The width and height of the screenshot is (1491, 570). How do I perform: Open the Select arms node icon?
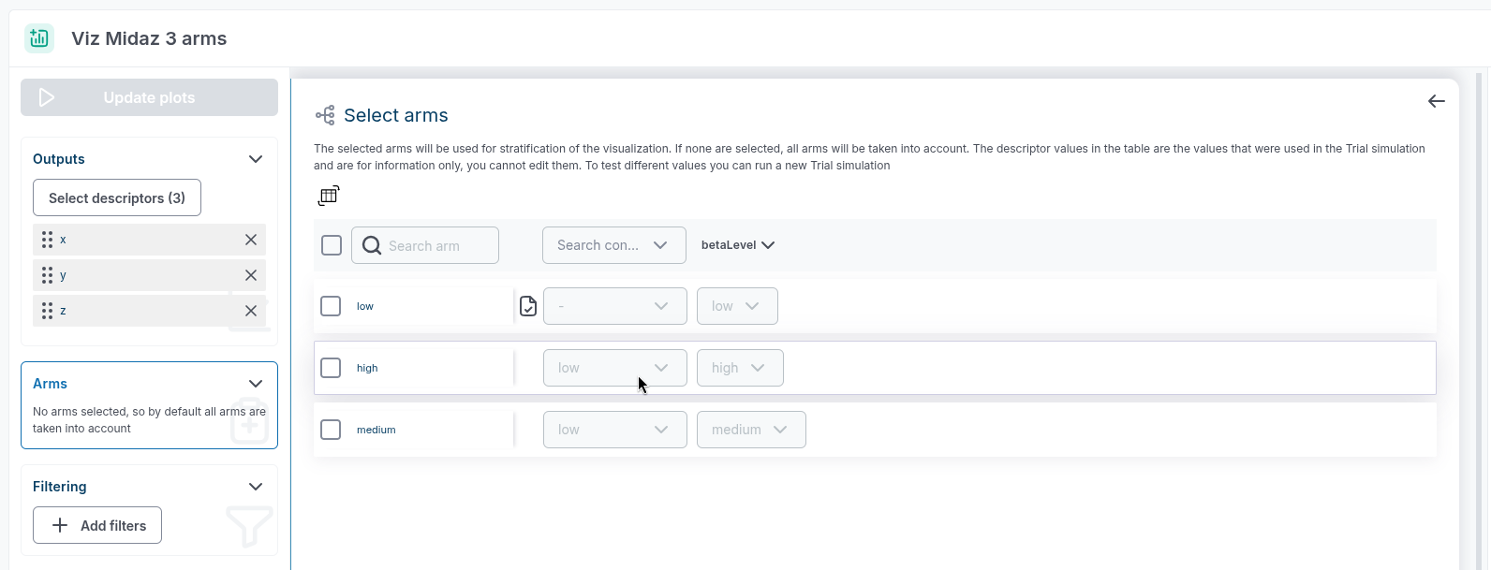(x=324, y=114)
